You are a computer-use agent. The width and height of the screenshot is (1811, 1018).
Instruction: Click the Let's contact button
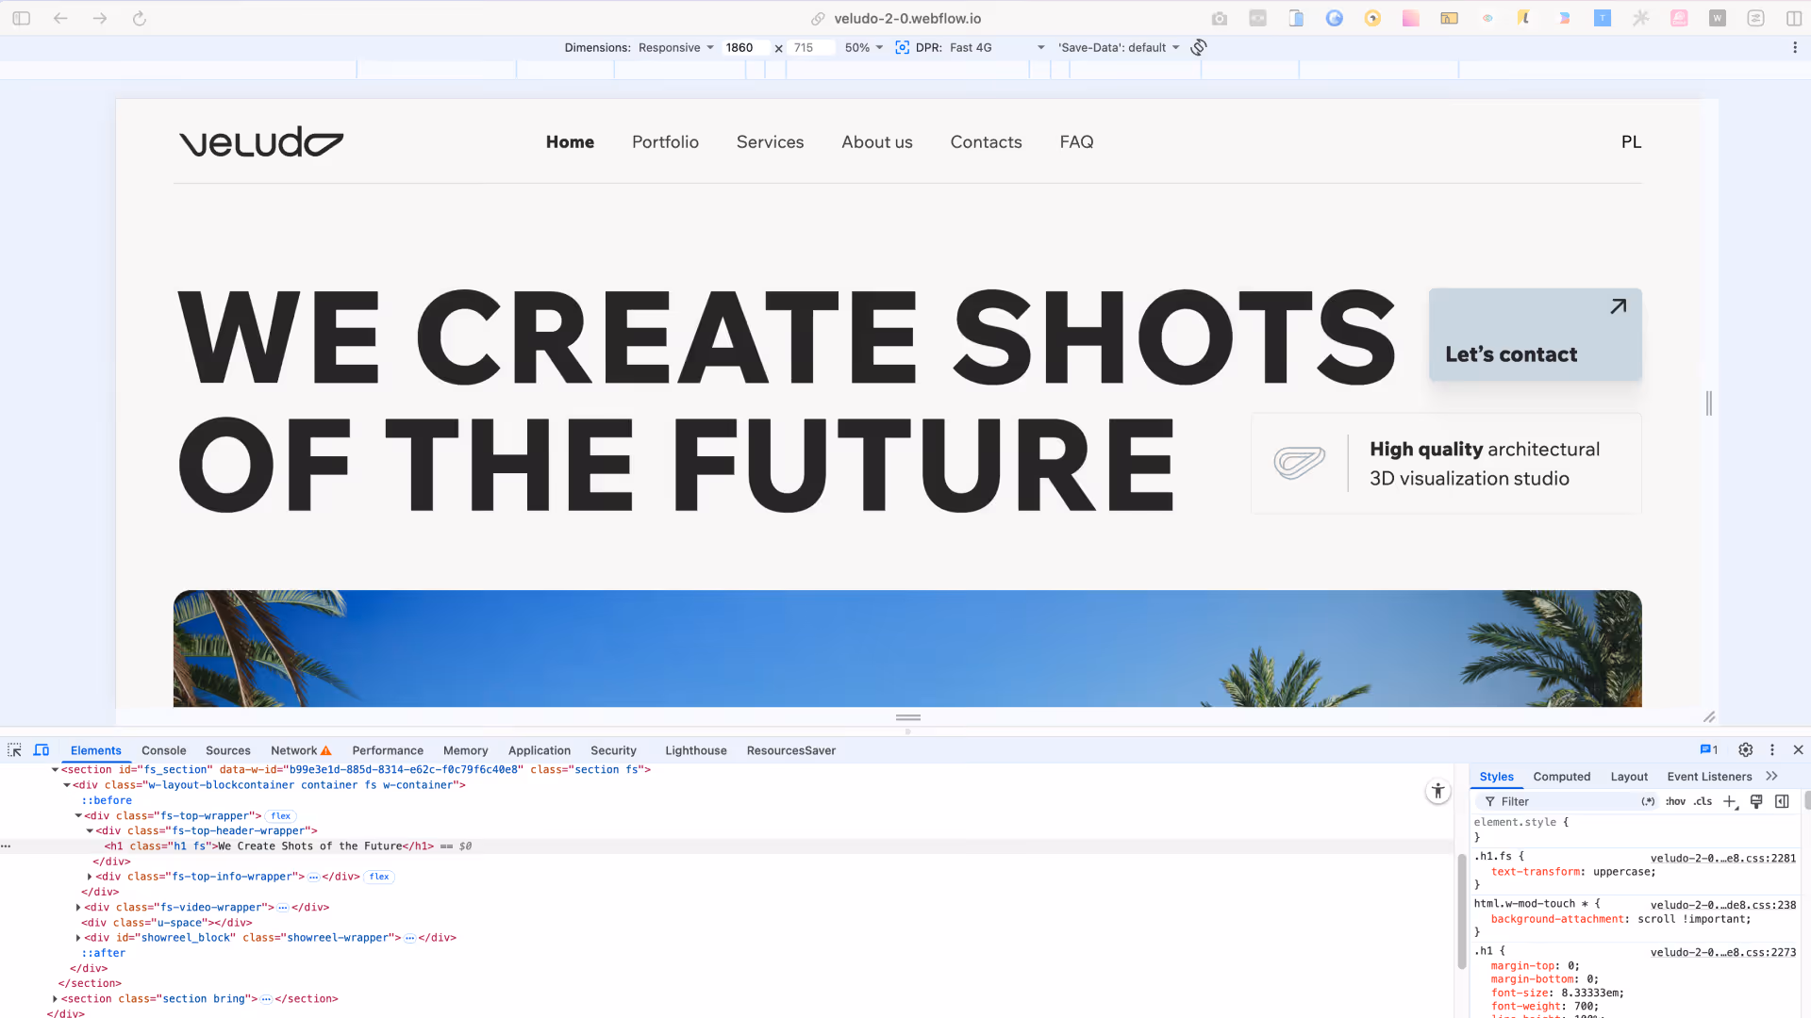coord(1535,335)
